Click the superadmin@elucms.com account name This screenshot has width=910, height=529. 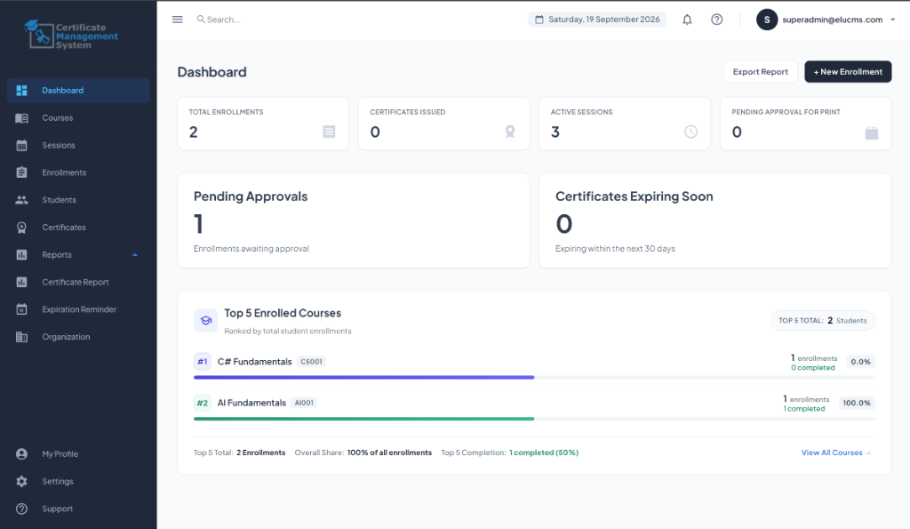(x=832, y=20)
